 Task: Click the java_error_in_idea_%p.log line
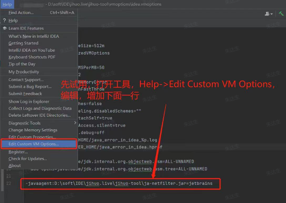117,140
